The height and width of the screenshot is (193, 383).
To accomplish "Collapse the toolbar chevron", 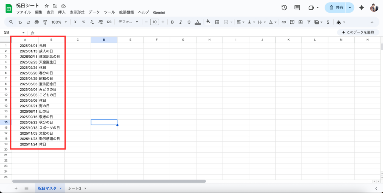I will pyautogui.click(x=372, y=22).
